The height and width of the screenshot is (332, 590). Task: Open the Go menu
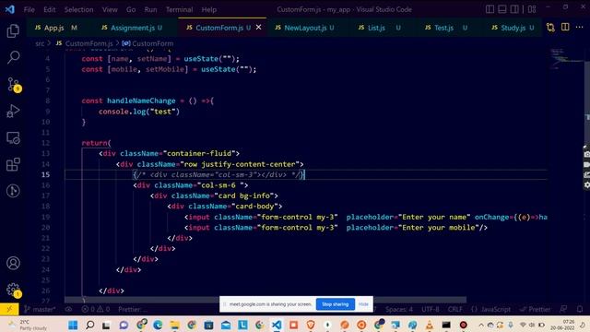pyautogui.click(x=131, y=9)
